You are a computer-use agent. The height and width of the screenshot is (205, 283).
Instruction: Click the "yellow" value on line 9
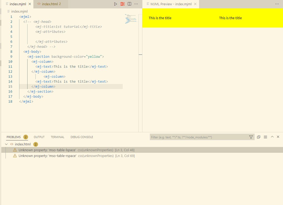click(94, 56)
